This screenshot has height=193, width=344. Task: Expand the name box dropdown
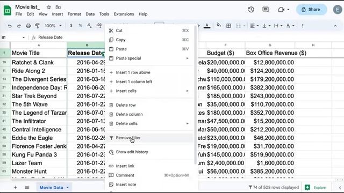pos(24,38)
